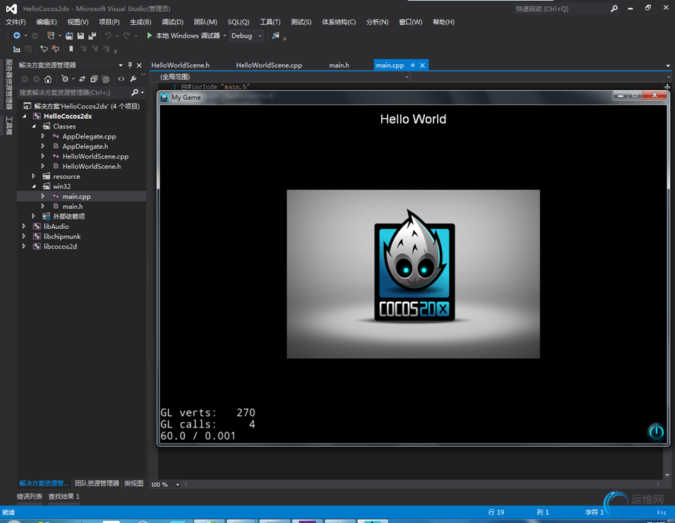Open the 调试(D) menu
This screenshot has width=675, height=523.
click(172, 22)
